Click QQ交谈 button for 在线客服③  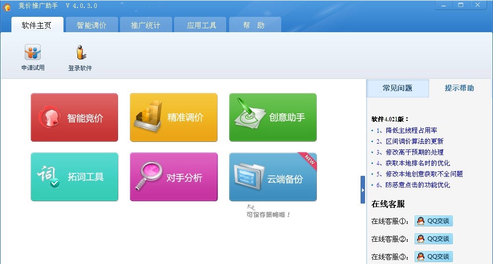[433, 257]
